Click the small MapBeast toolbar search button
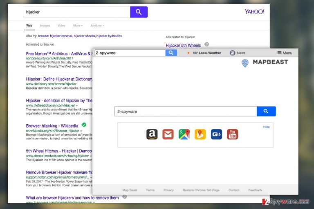314x209 pixels. tap(171, 53)
